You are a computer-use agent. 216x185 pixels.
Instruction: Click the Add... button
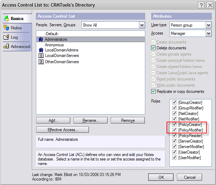click(53, 120)
